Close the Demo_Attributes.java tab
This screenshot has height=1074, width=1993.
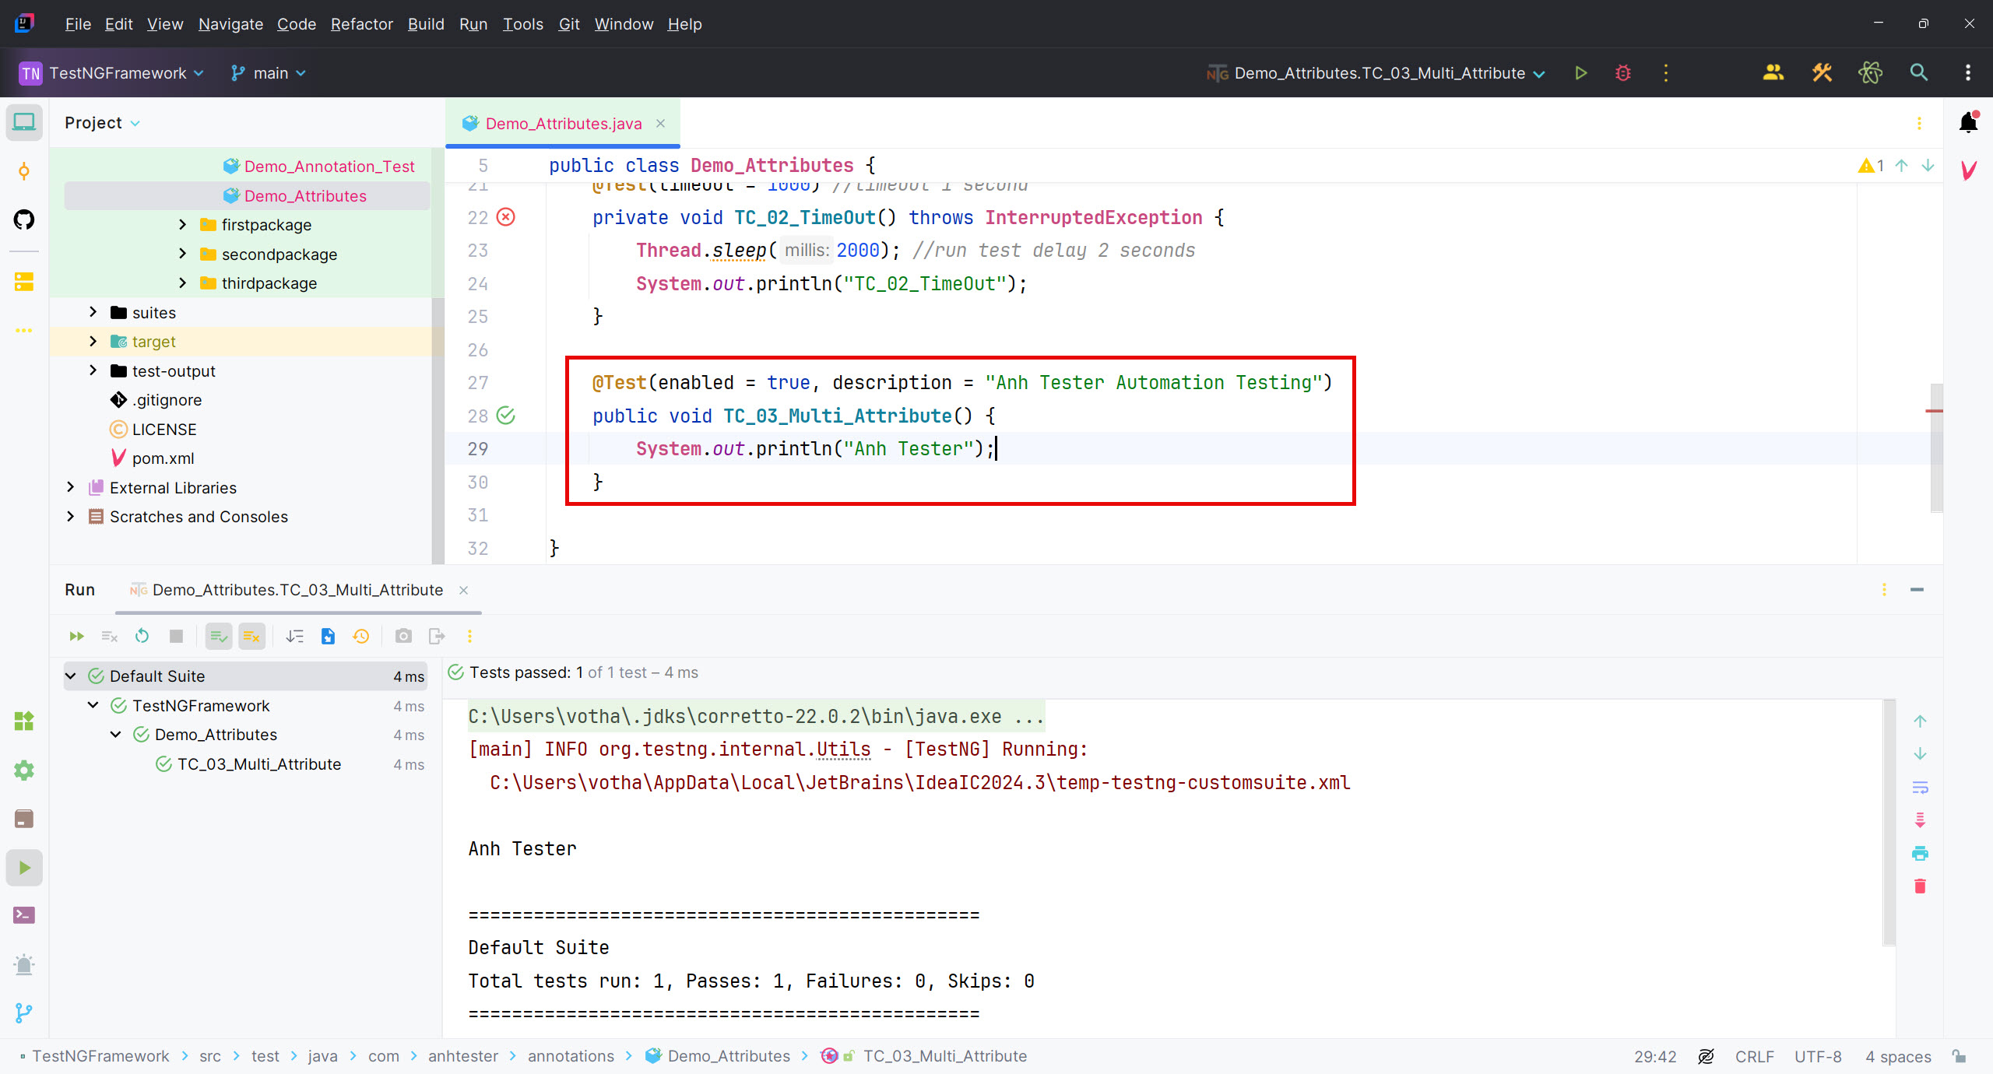click(x=661, y=124)
